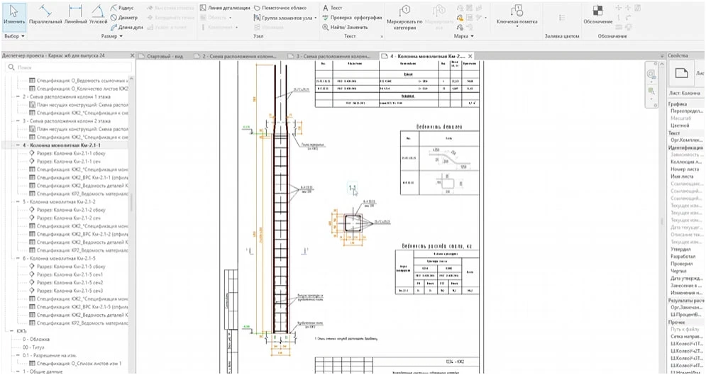The image size is (706, 375).
Task: Expand the Размер panel dropdown
Action: pyautogui.click(x=121, y=36)
